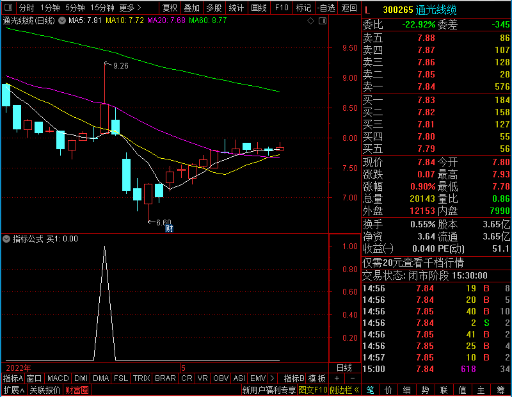This screenshot has height=397, width=512.
Task: Select the 1分钟 timeframe
Action: (50, 8)
